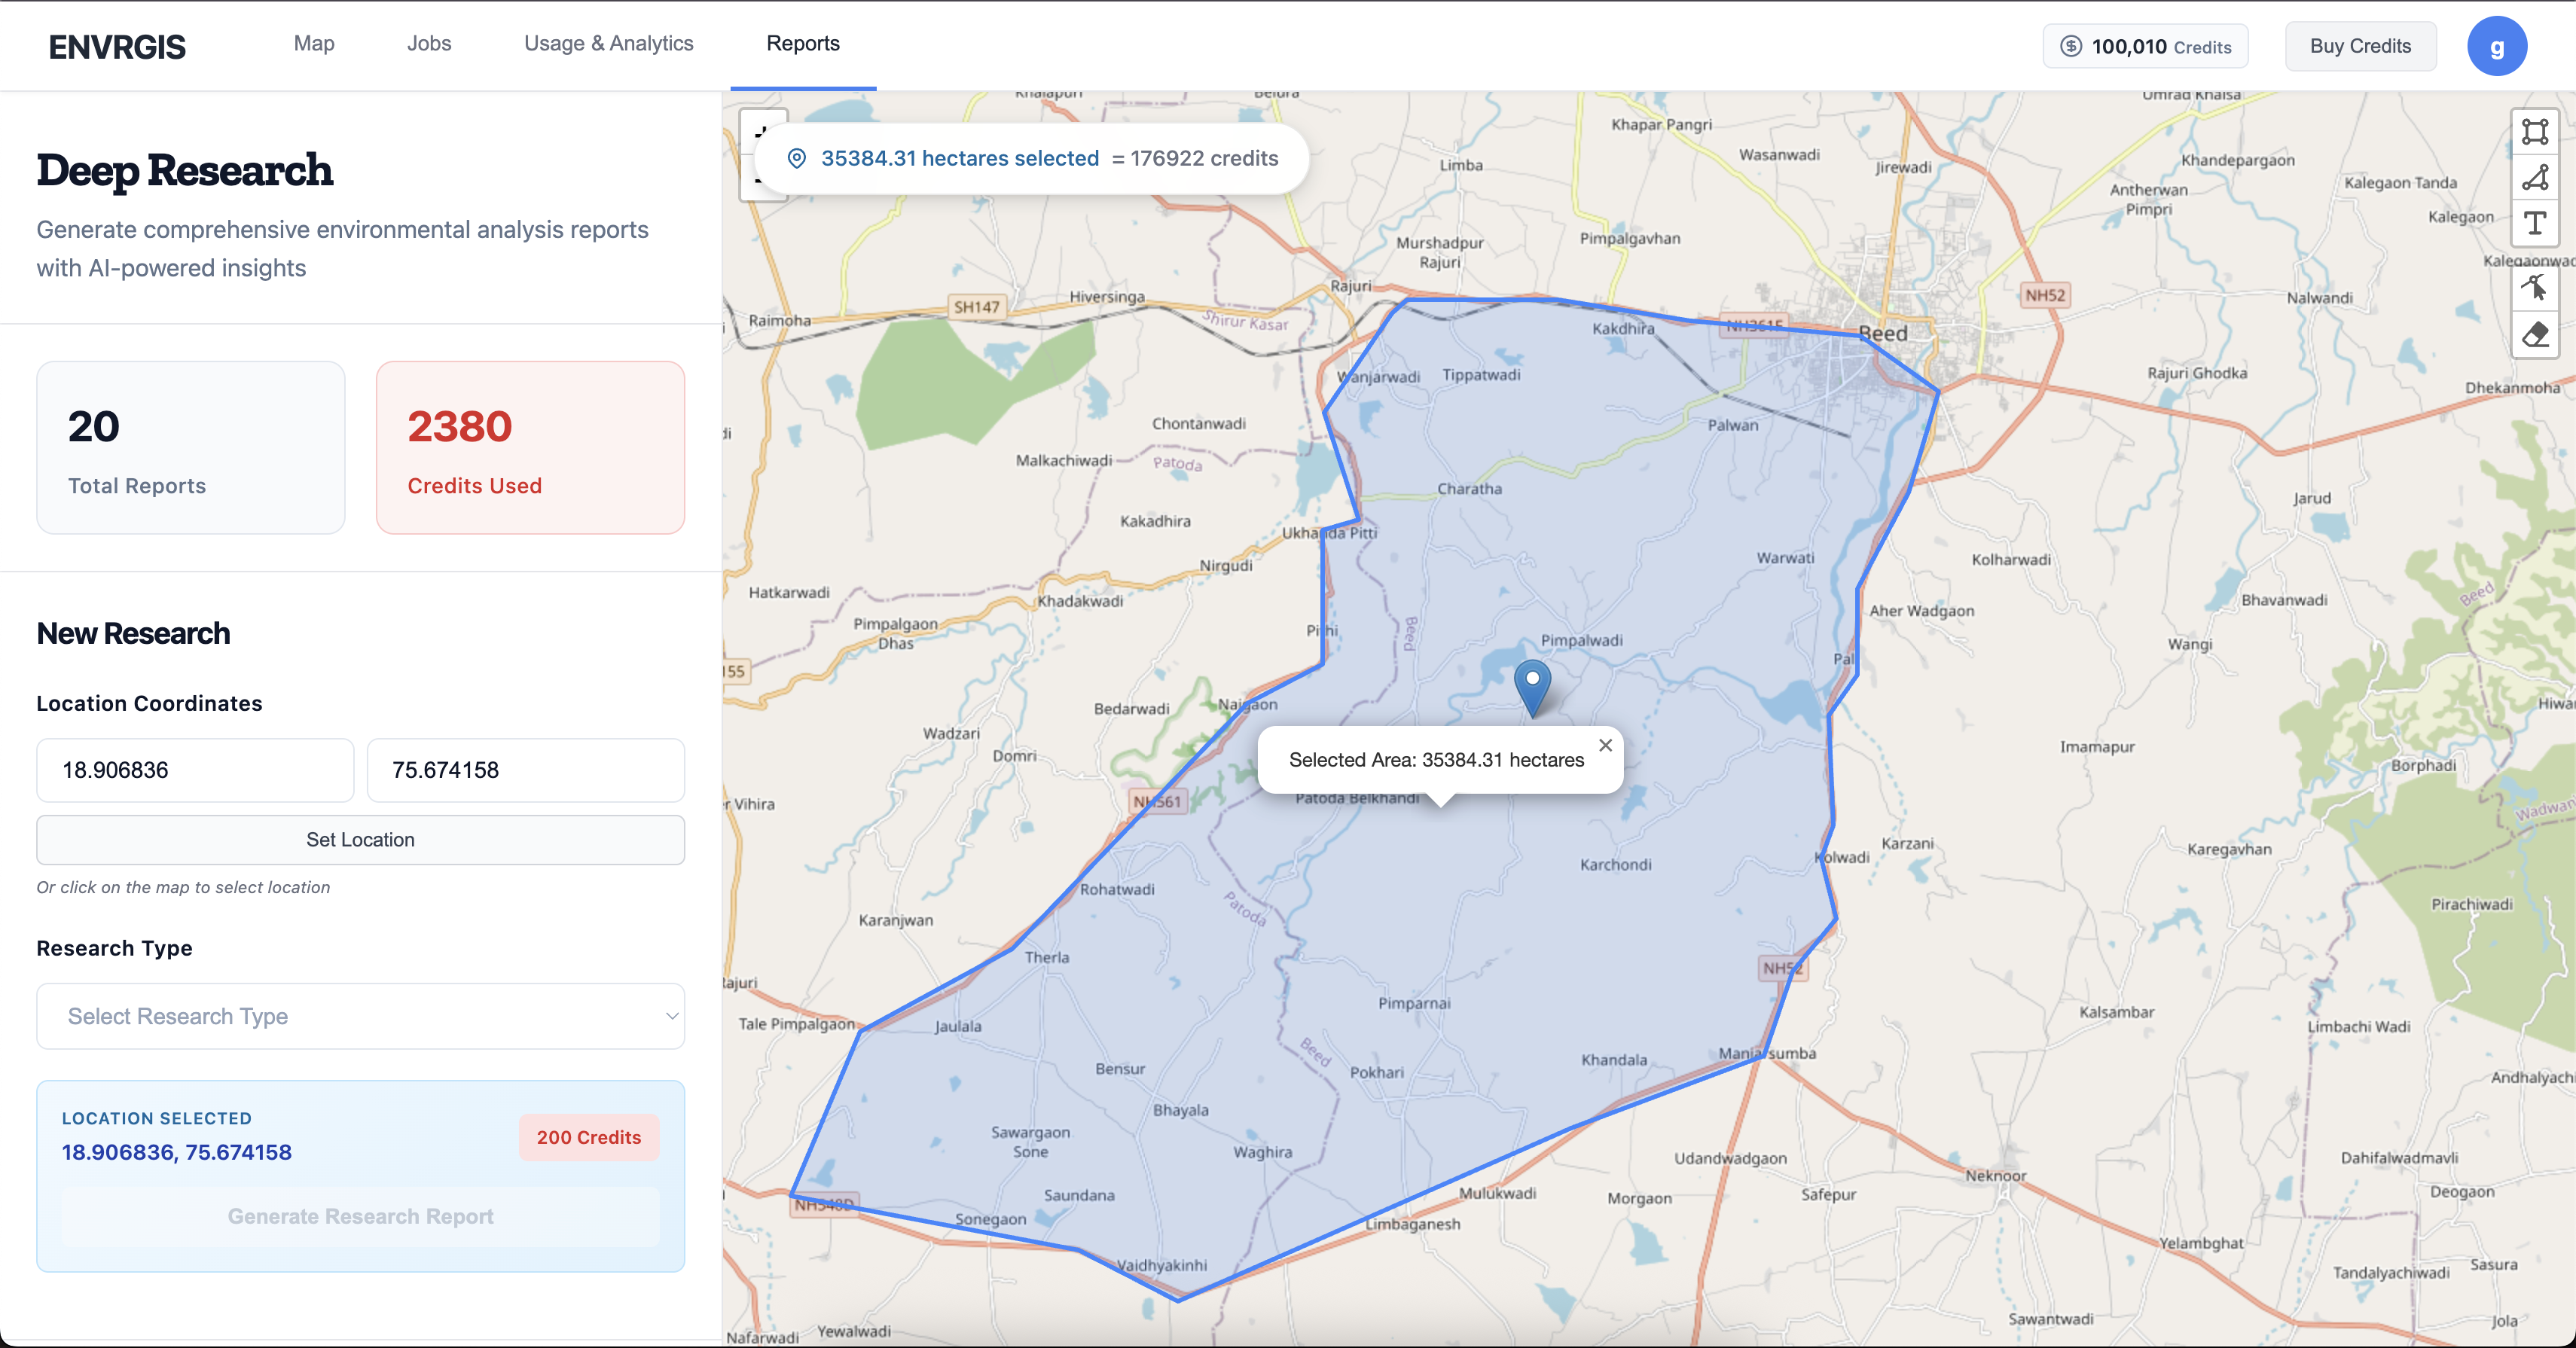
Task: Go to Usage & Analytics
Action: [608, 44]
